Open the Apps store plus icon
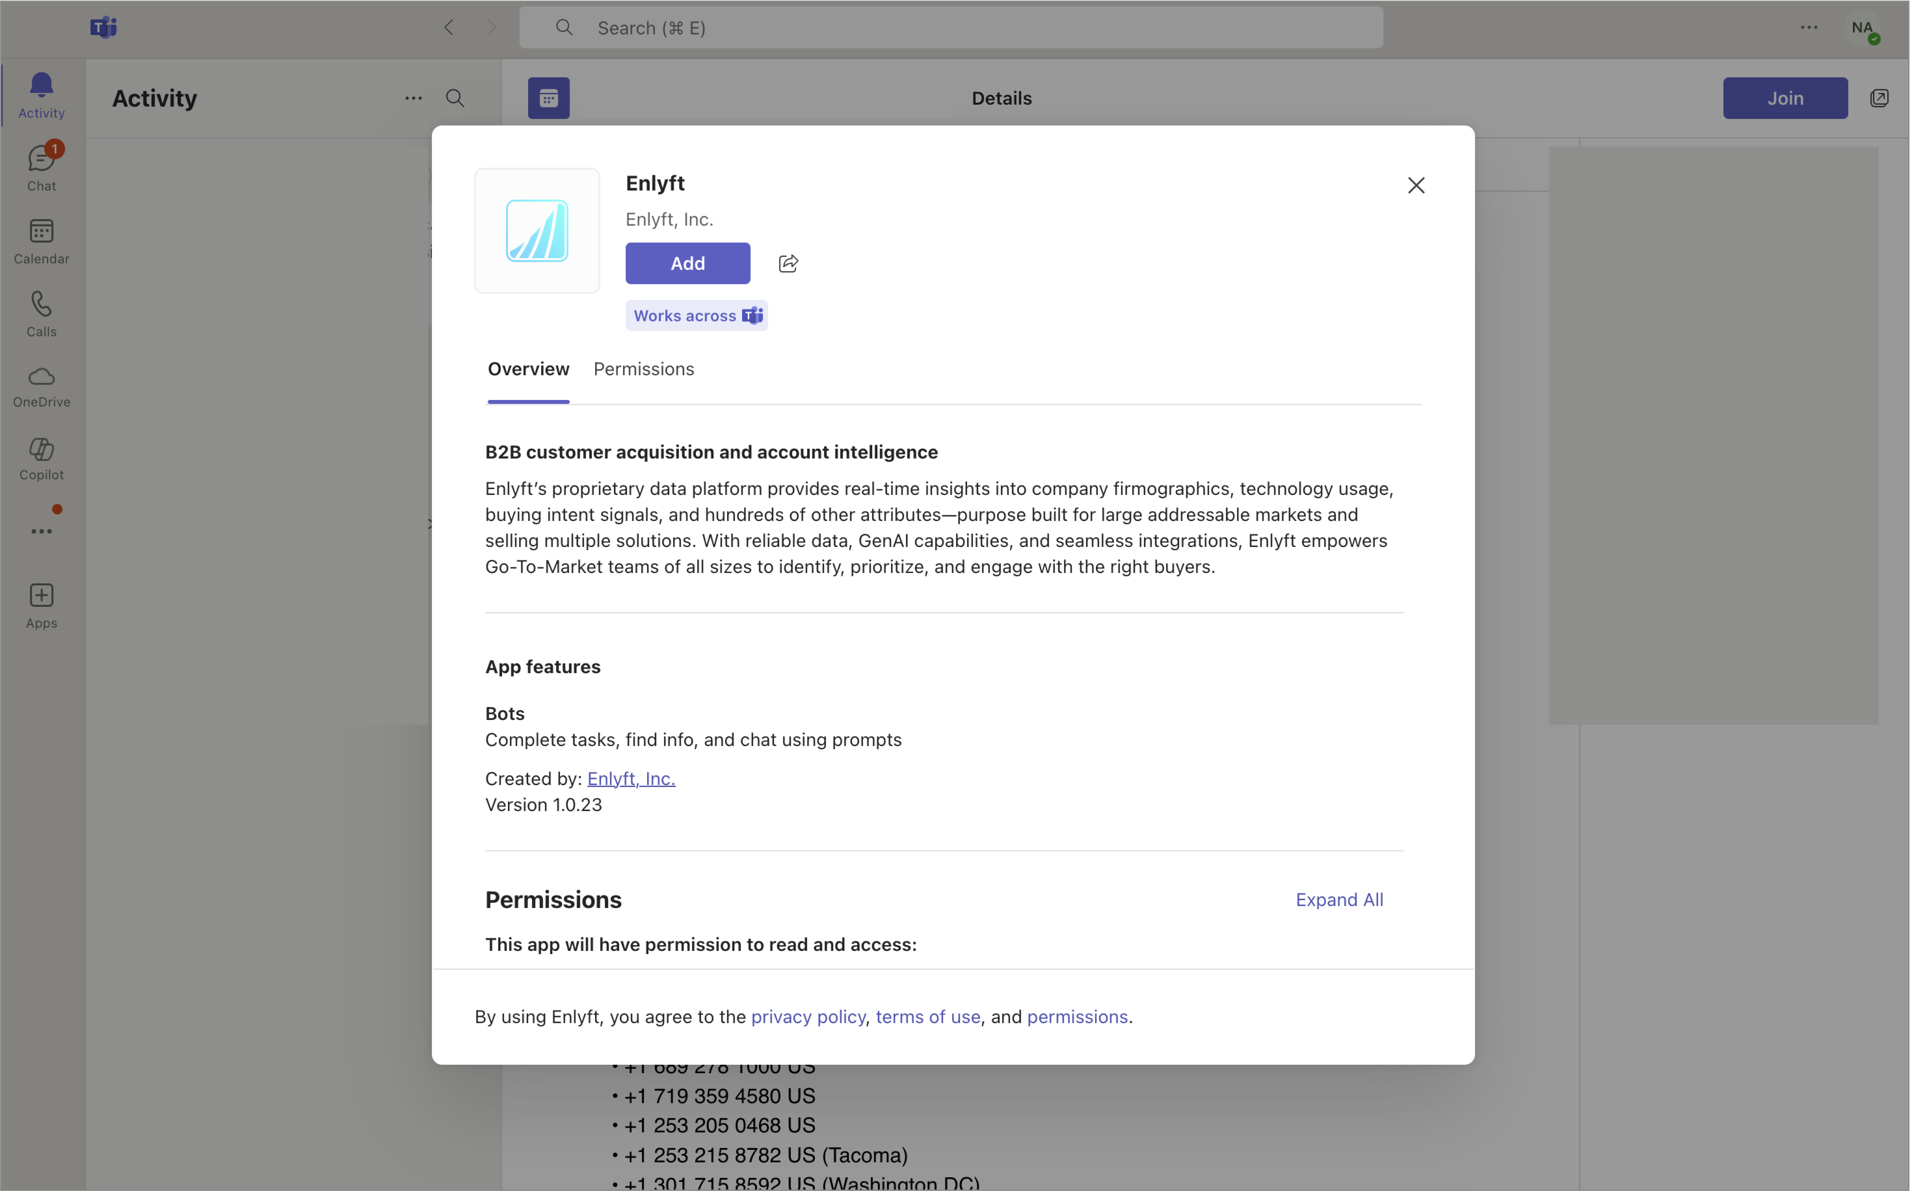This screenshot has width=1910, height=1191. [42, 606]
